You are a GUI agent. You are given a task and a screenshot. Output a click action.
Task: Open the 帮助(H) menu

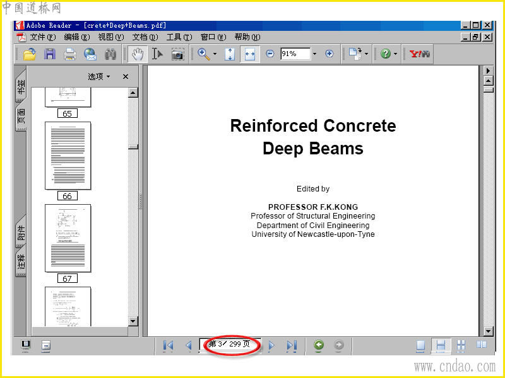247,37
